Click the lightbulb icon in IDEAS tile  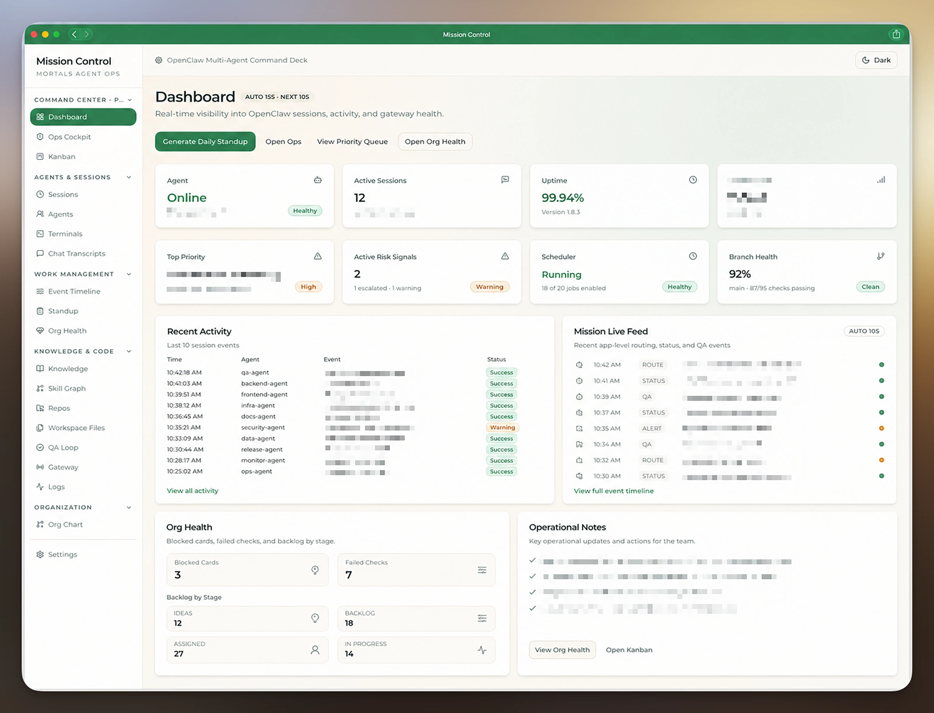click(315, 618)
